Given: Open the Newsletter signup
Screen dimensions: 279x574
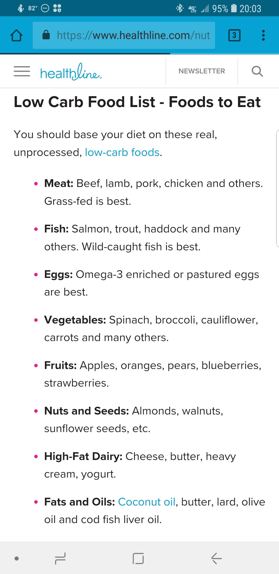Looking at the screenshot, I should click(202, 71).
